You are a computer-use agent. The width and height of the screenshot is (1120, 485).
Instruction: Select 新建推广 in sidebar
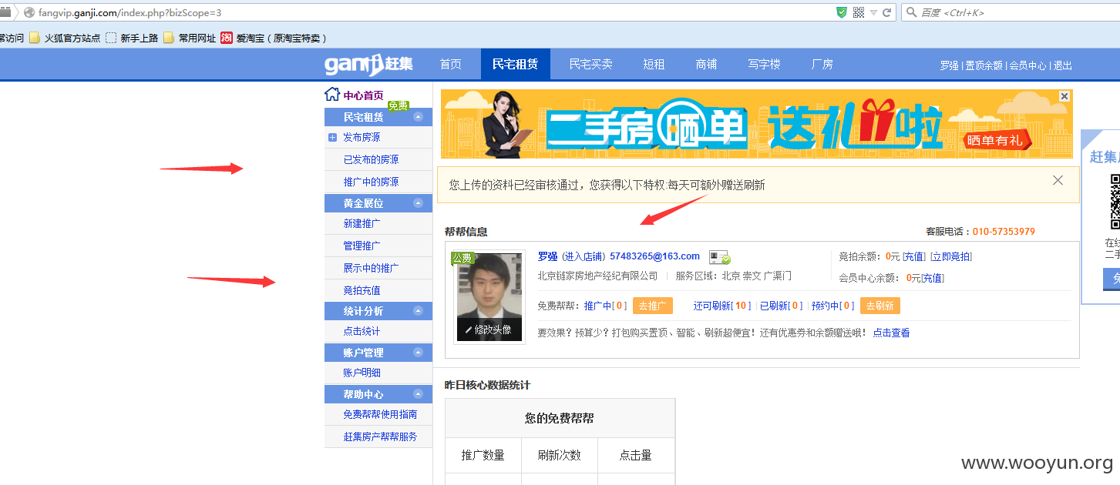pyautogui.click(x=362, y=224)
